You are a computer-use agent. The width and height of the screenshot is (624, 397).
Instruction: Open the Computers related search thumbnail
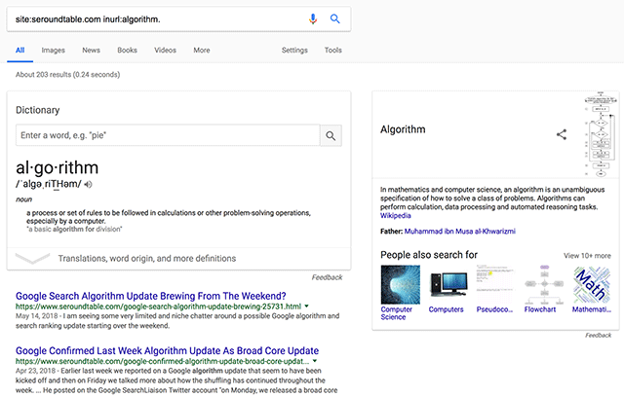click(448, 285)
